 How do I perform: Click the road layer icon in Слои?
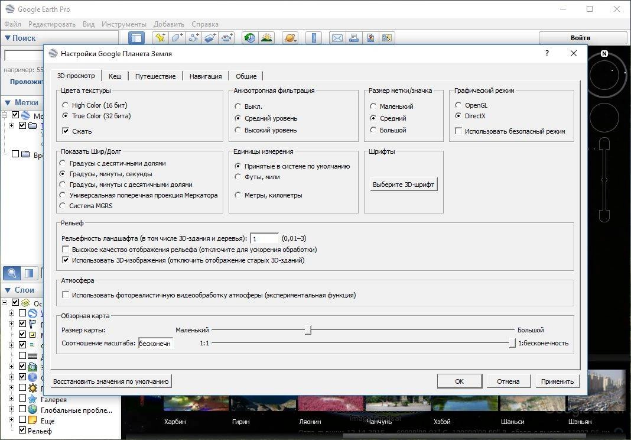pos(32,356)
